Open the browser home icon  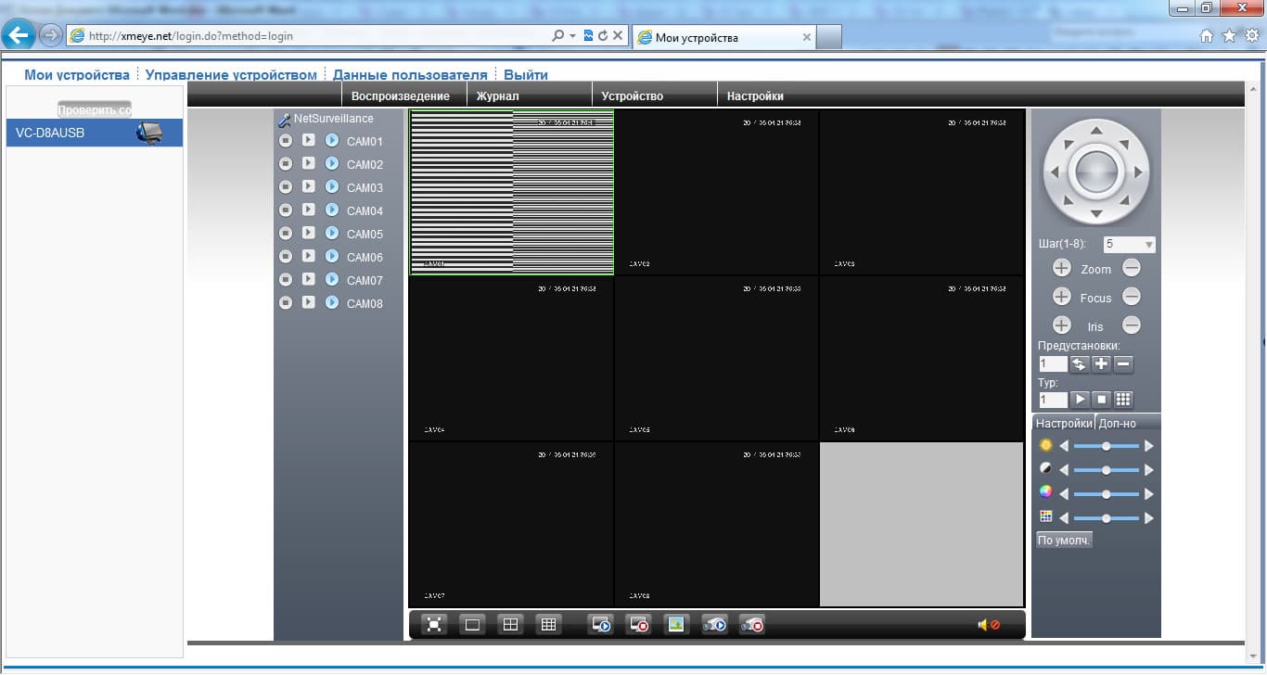pos(1207,36)
